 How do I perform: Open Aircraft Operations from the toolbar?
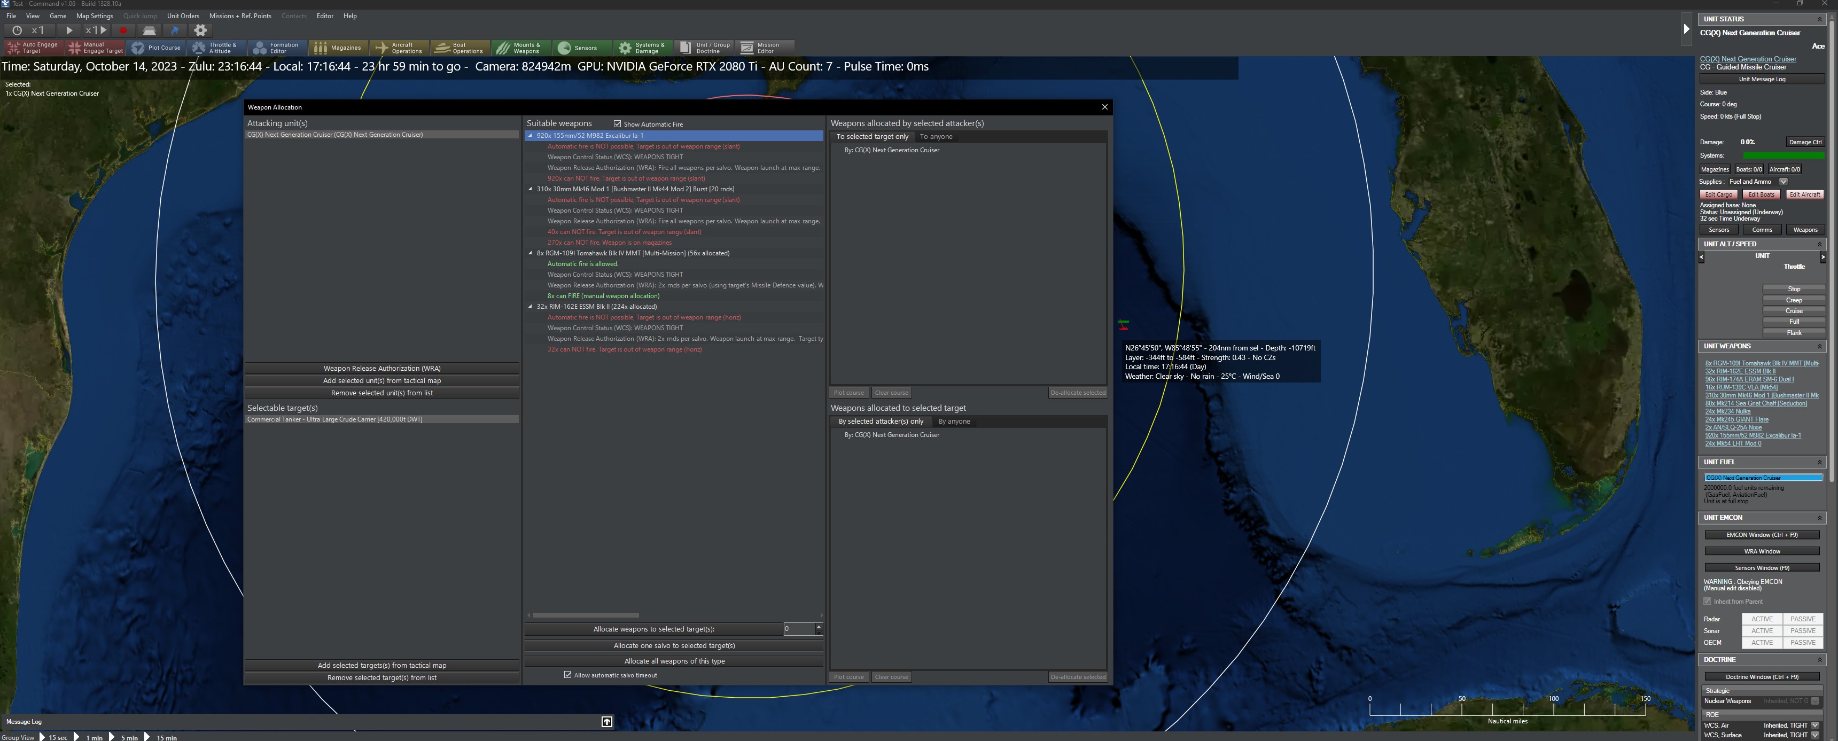[x=400, y=48]
